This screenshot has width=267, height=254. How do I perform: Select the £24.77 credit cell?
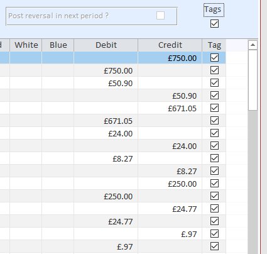170,209
